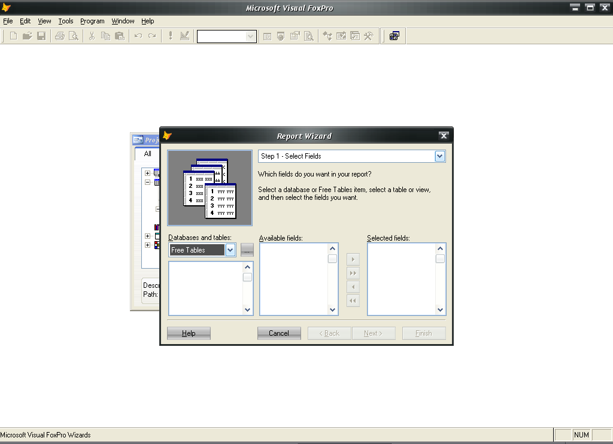The image size is (613, 444).
Task: Click the Run exclamation mark icon
Action: 171,37
